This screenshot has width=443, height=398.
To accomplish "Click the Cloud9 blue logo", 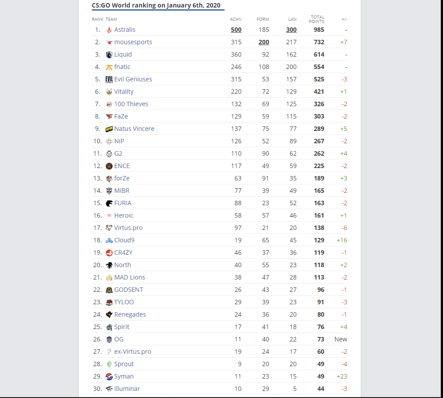I will 109,241.
